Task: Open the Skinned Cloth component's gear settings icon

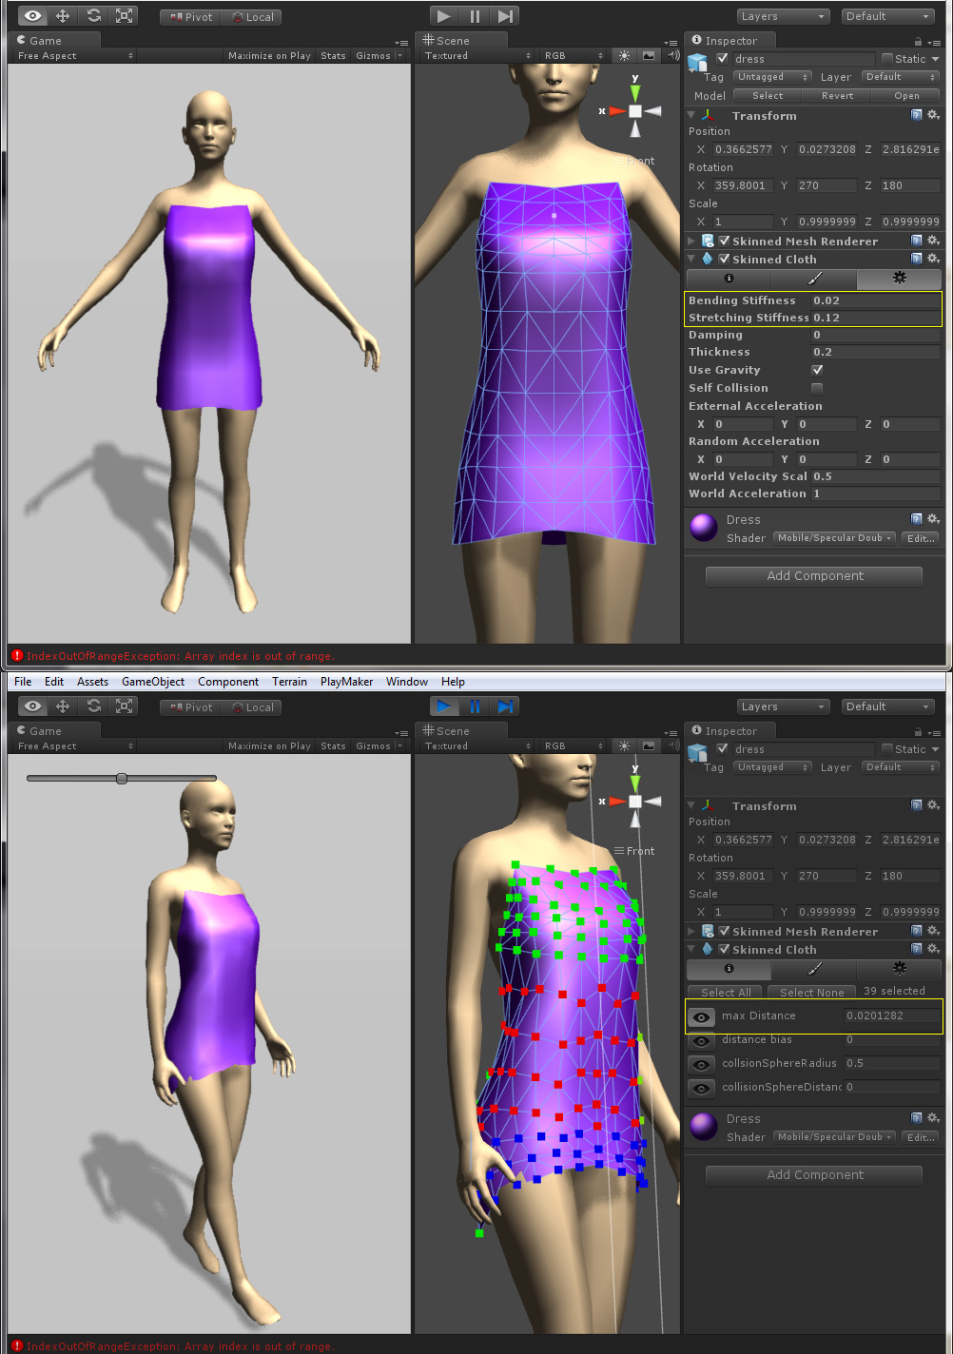Action: [x=931, y=258]
